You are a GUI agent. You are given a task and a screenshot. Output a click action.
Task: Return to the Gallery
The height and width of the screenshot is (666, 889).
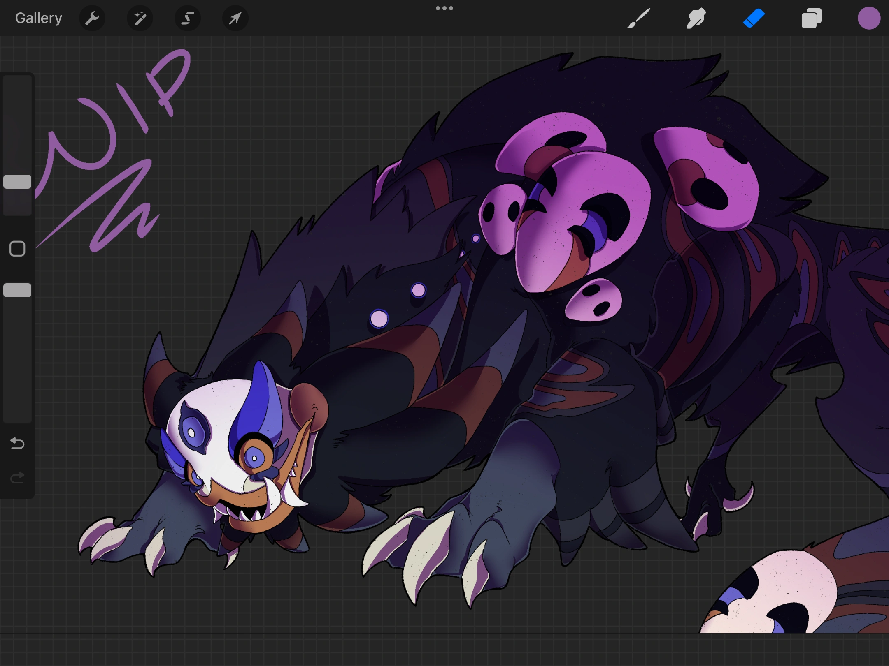(38, 18)
